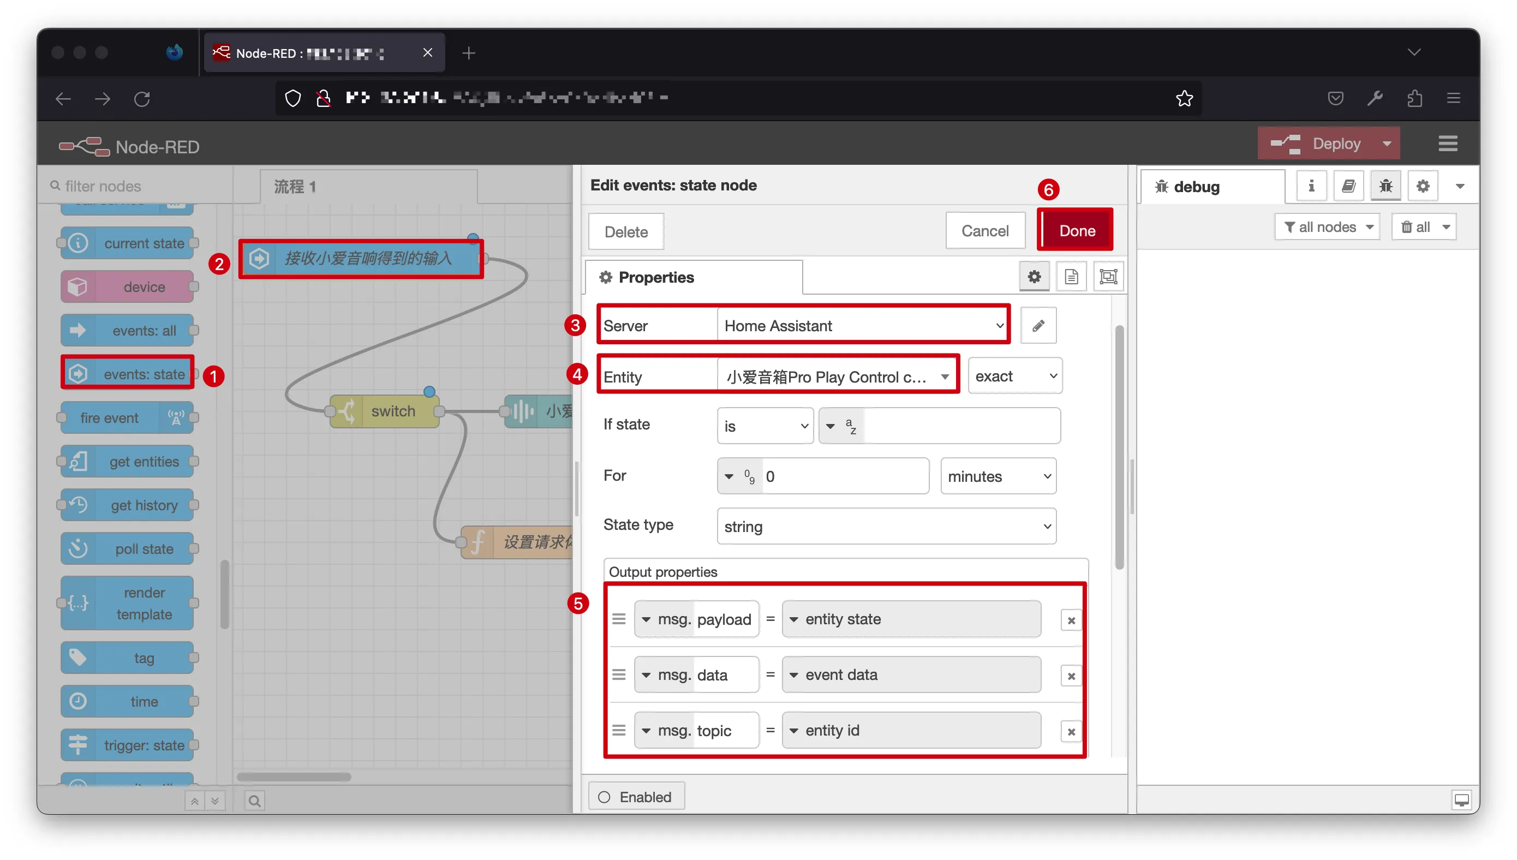Open the clear all debug messages dropdown
Viewport: 1517px width, 860px height.
(1424, 227)
